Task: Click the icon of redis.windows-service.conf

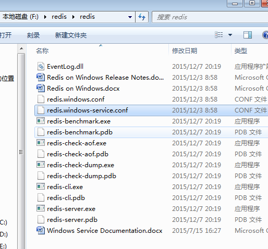Action: tap(41, 110)
